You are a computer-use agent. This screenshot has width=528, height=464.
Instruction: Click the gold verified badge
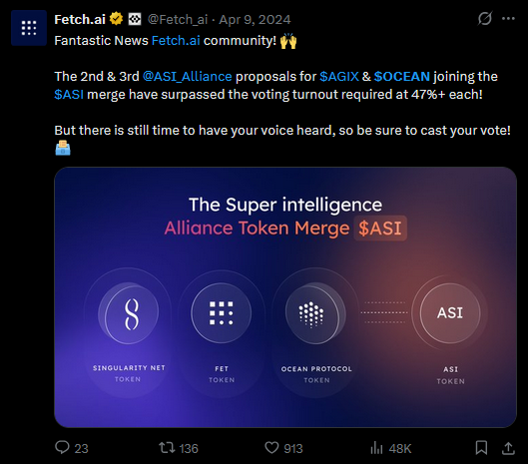[116, 19]
